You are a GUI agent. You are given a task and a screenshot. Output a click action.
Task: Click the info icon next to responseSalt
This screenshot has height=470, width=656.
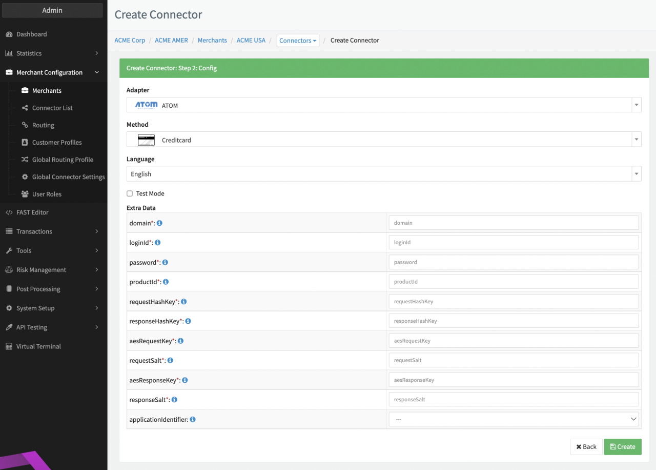pos(174,400)
